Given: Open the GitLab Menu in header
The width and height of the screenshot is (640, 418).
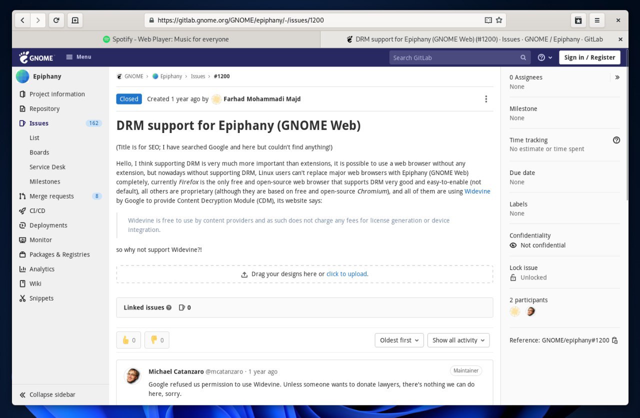Looking at the screenshot, I should 78,57.
